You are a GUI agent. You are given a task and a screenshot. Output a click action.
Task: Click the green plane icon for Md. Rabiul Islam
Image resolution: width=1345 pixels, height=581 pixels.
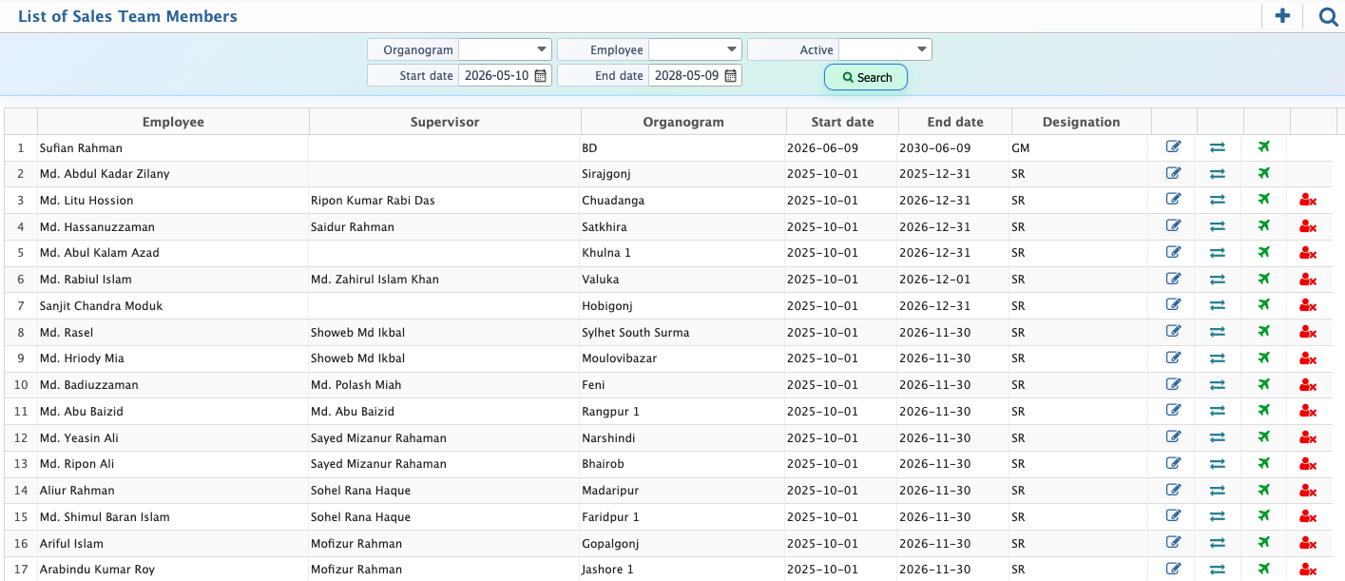(x=1263, y=278)
